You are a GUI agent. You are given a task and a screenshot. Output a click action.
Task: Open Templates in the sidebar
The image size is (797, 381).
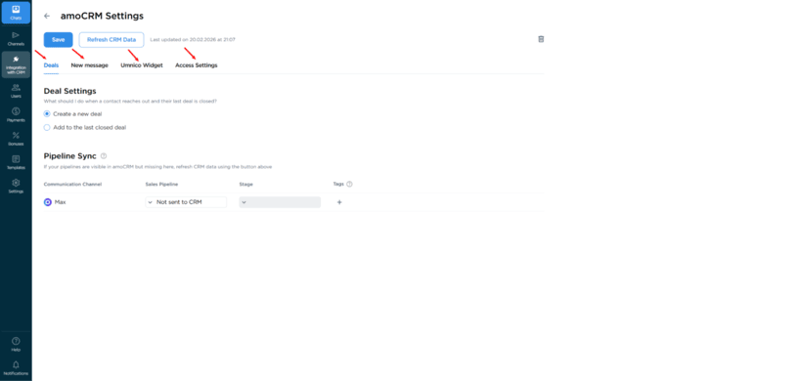point(16,162)
